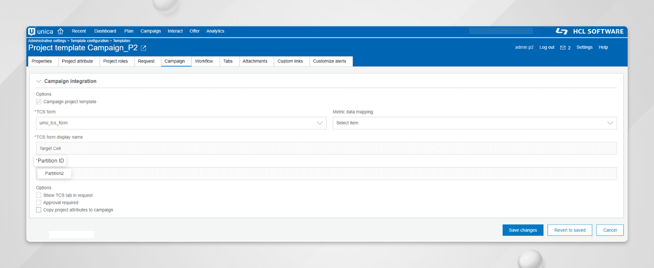Click the Save changes button

[x=523, y=230]
